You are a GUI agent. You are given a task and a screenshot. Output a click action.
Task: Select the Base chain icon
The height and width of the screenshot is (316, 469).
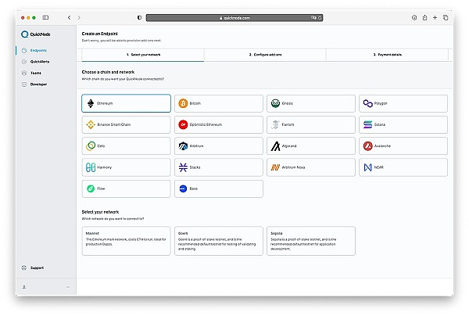tap(183, 189)
